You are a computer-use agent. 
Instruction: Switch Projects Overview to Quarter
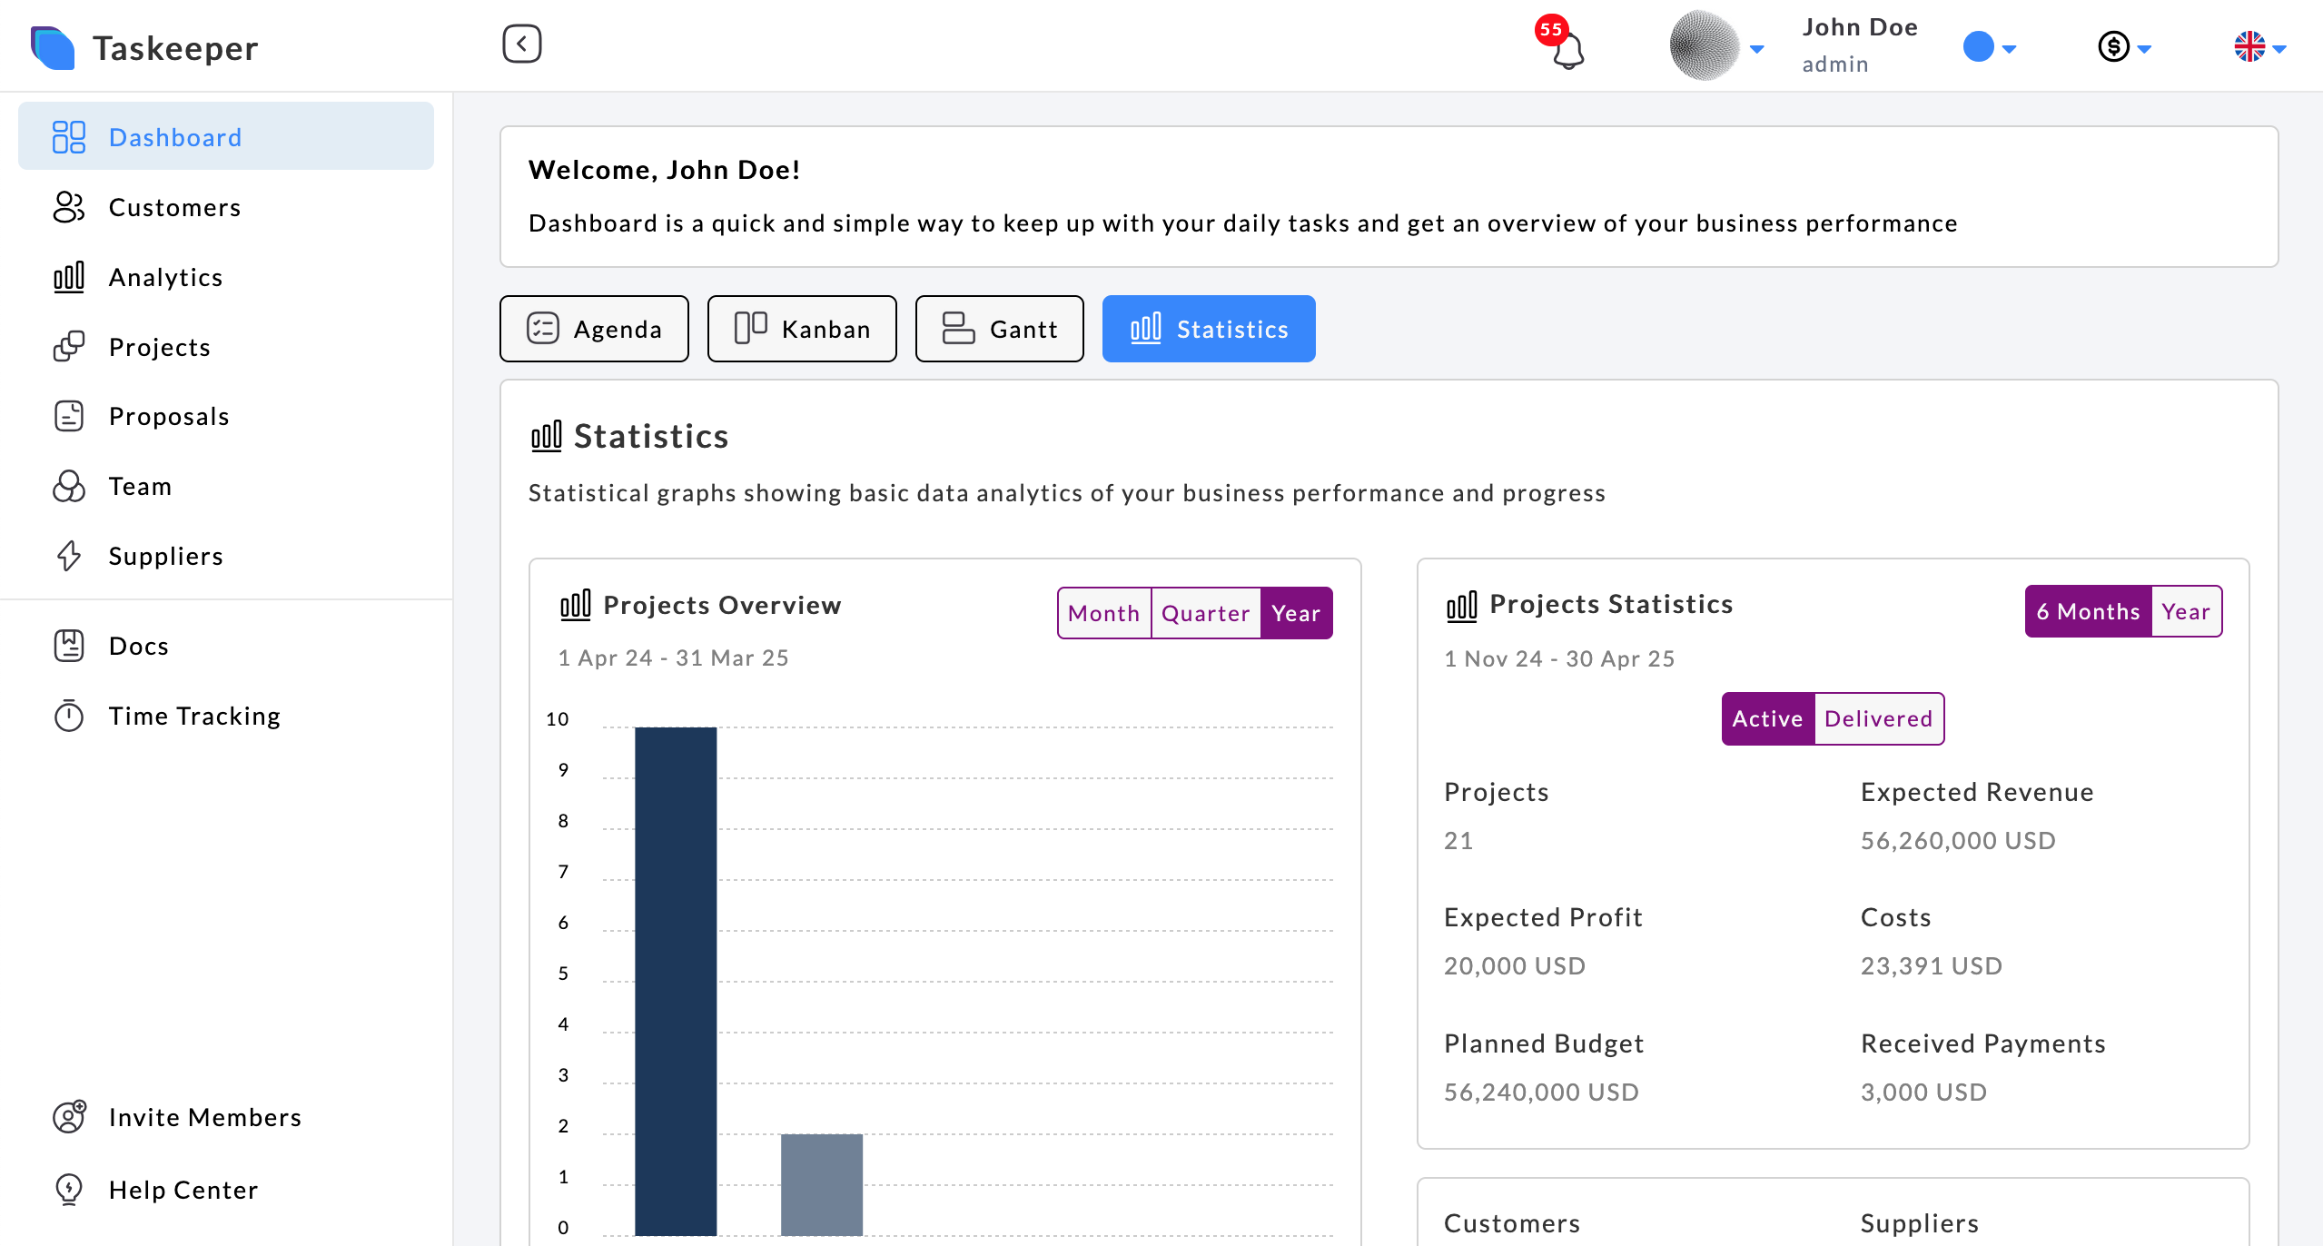(x=1205, y=613)
